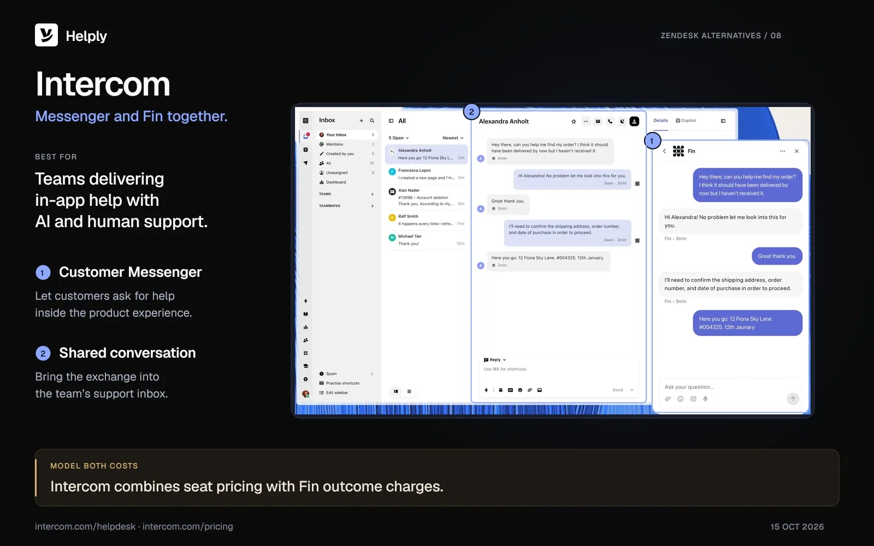Open the Ralf Smith conversation
874x546 pixels.
click(x=427, y=220)
